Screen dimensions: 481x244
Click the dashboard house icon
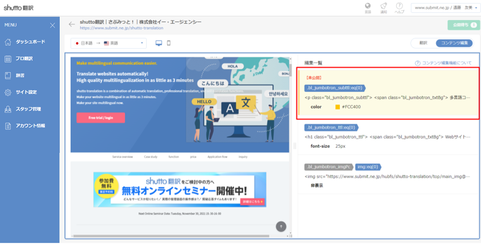pos(8,42)
